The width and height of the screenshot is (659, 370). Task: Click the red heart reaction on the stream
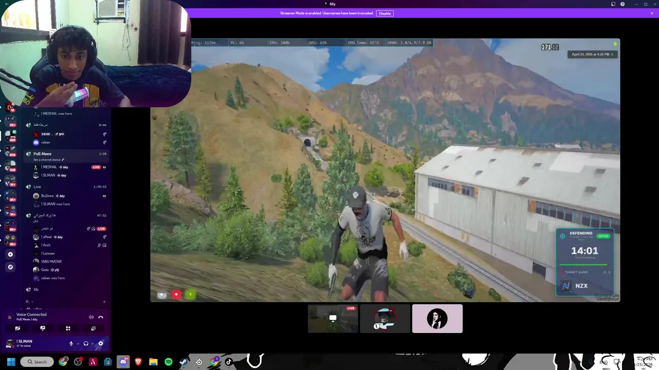(x=176, y=294)
